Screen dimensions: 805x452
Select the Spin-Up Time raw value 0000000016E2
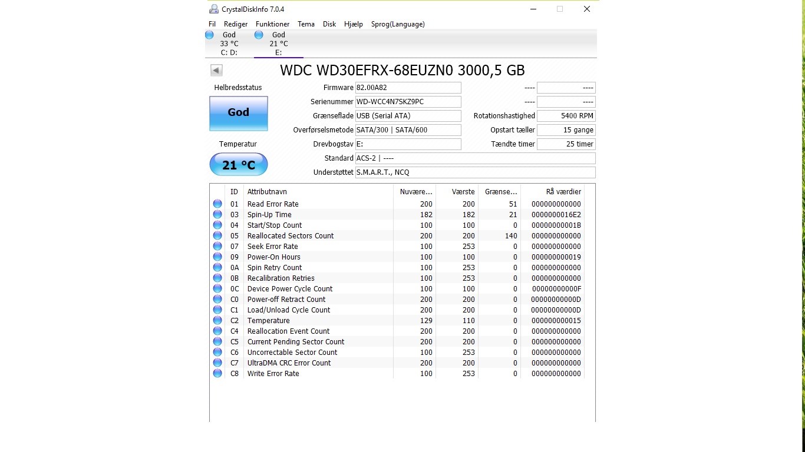556,215
